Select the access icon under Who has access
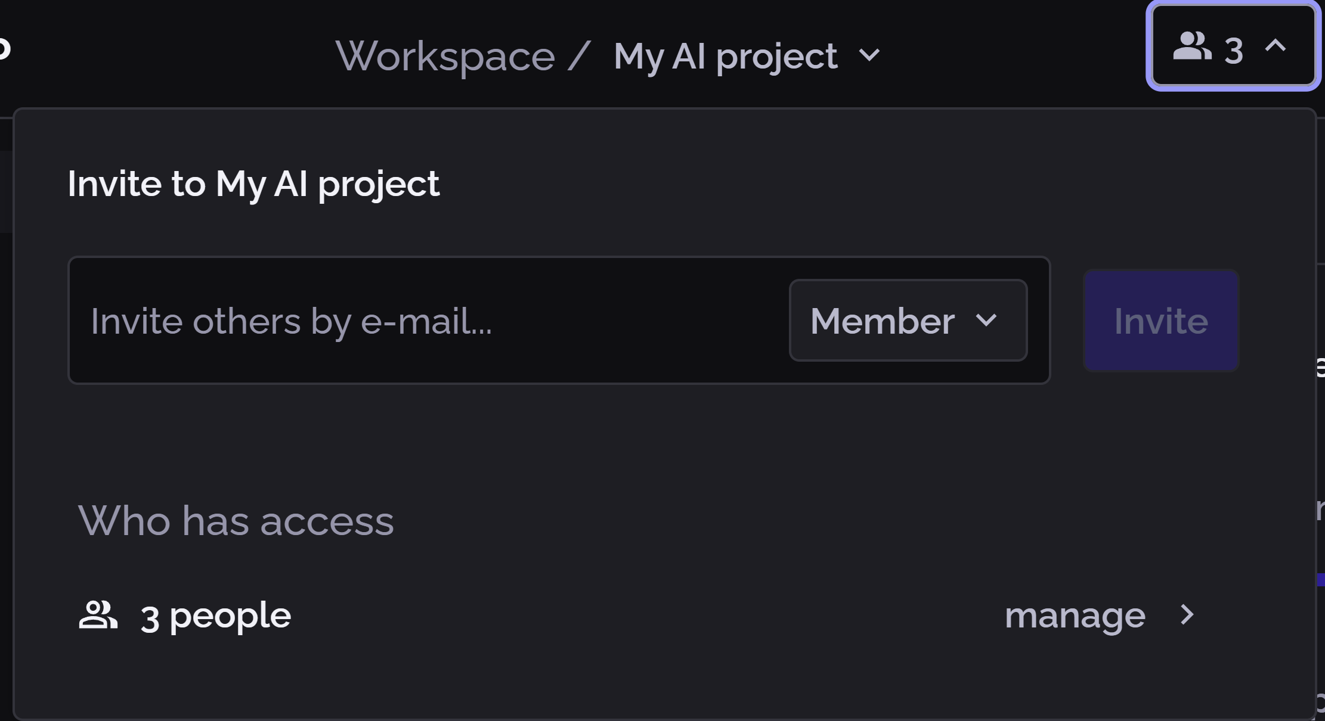 [x=98, y=616]
